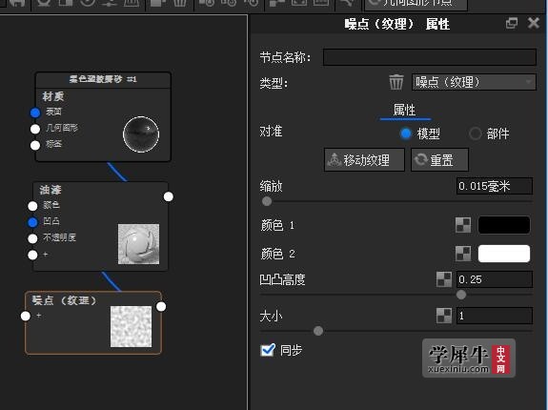Select the 噪点（纹理）node noise thumbnail

pos(132,326)
